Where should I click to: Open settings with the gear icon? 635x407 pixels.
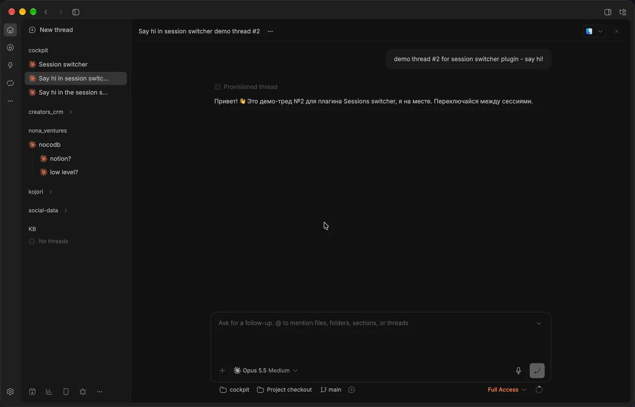(x=10, y=392)
